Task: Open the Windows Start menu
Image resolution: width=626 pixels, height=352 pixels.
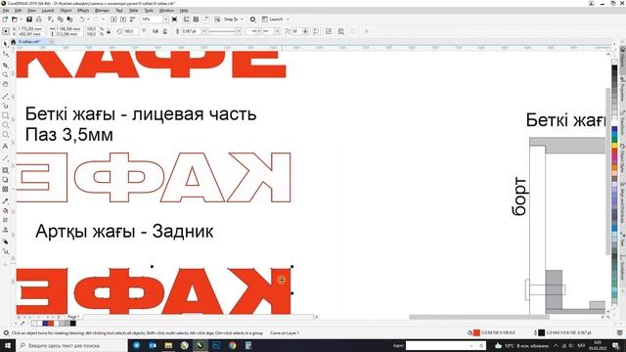Action: pos(8,345)
